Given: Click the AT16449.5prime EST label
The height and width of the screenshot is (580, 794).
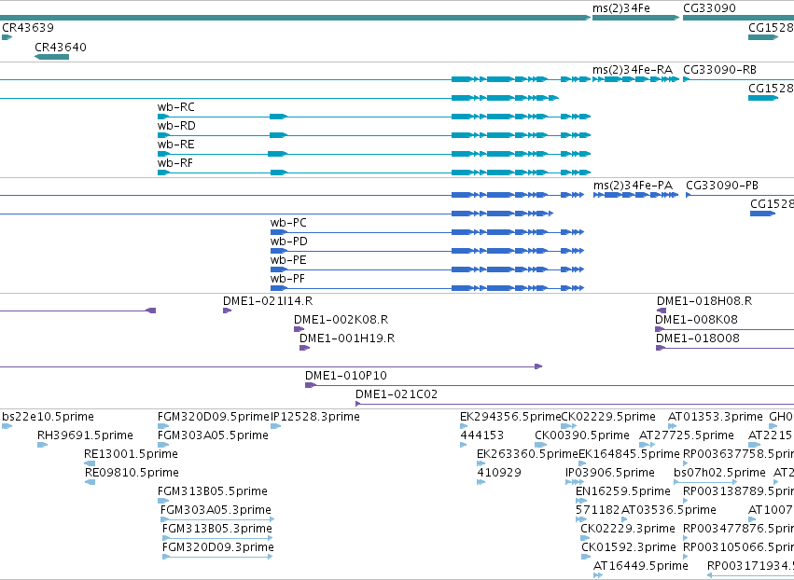Looking at the screenshot, I should [x=641, y=566].
